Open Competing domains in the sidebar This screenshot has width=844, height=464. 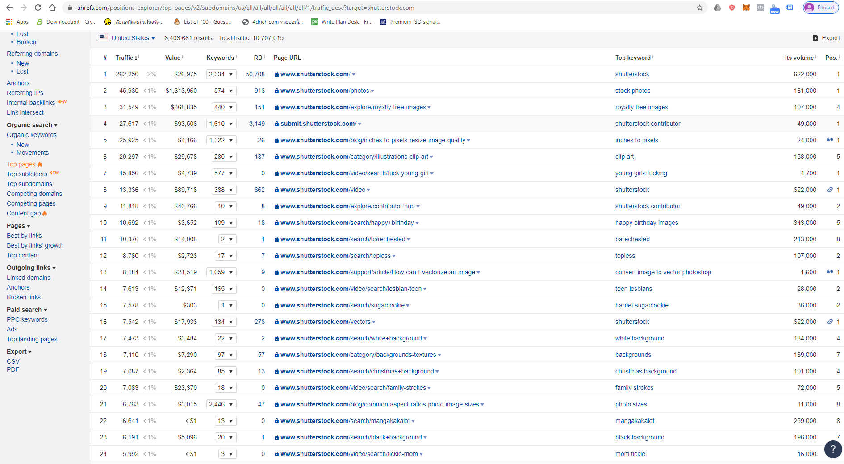pos(34,194)
